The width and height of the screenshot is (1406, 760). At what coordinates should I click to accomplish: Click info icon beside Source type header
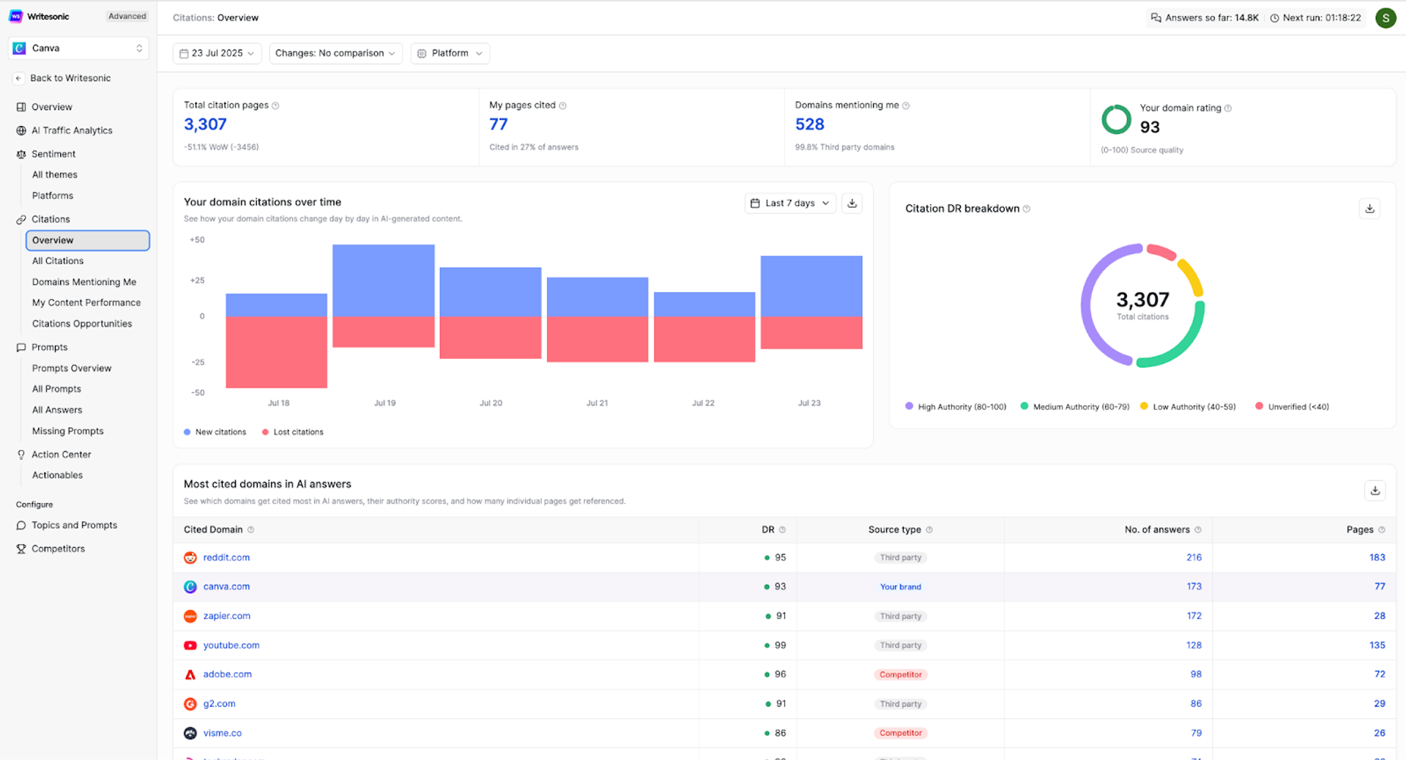929,530
